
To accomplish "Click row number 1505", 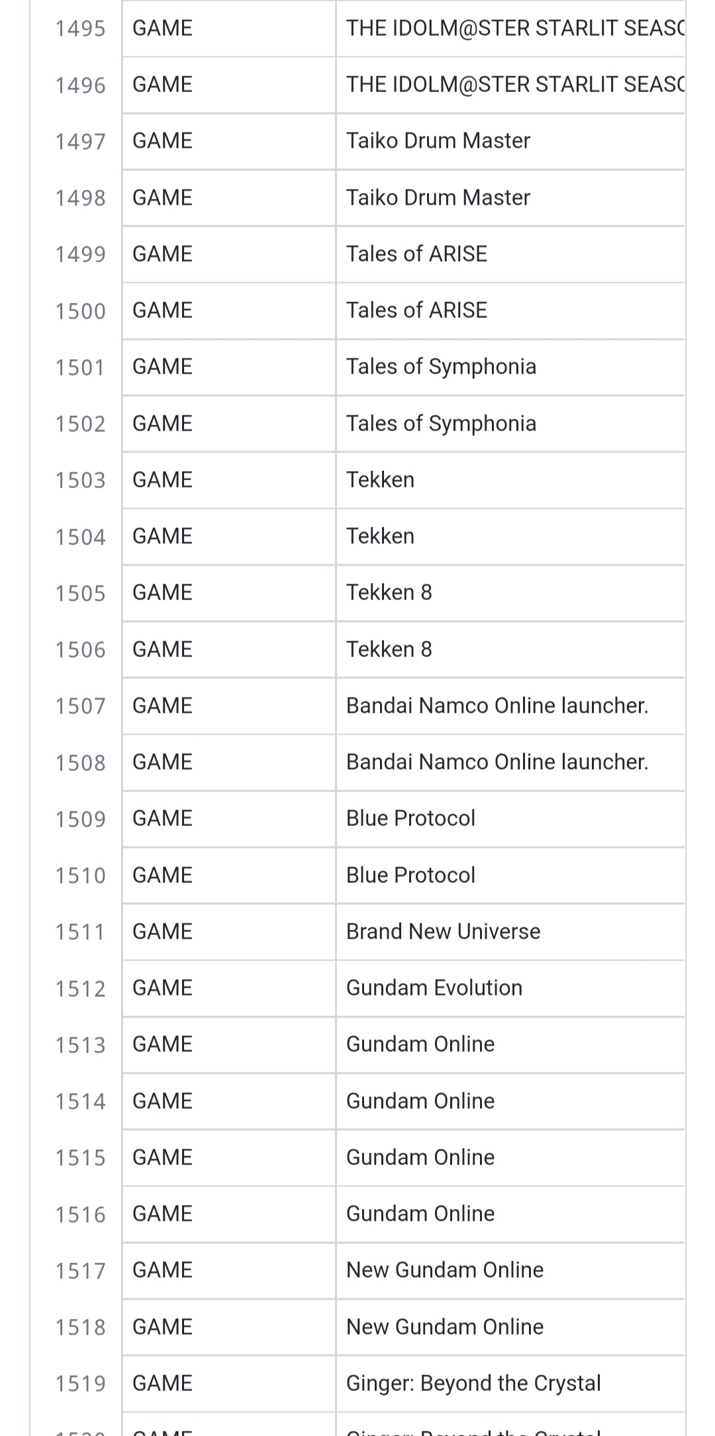I will click(80, 593).
